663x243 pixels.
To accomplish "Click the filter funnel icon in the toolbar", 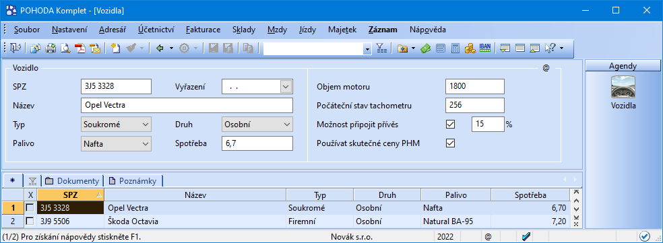I will [381, 48].
